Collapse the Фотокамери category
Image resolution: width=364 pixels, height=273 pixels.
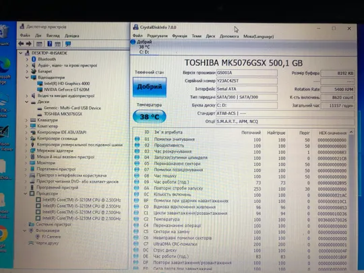(x=25, y=231)
